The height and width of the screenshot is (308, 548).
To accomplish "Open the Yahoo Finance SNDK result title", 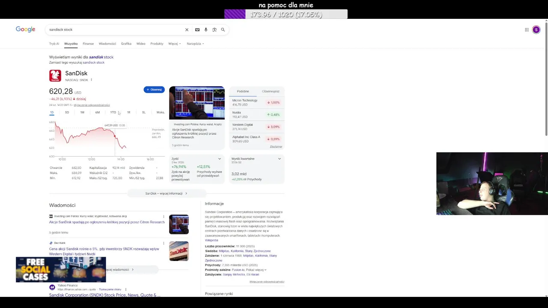I will click(x=104, y=295).
